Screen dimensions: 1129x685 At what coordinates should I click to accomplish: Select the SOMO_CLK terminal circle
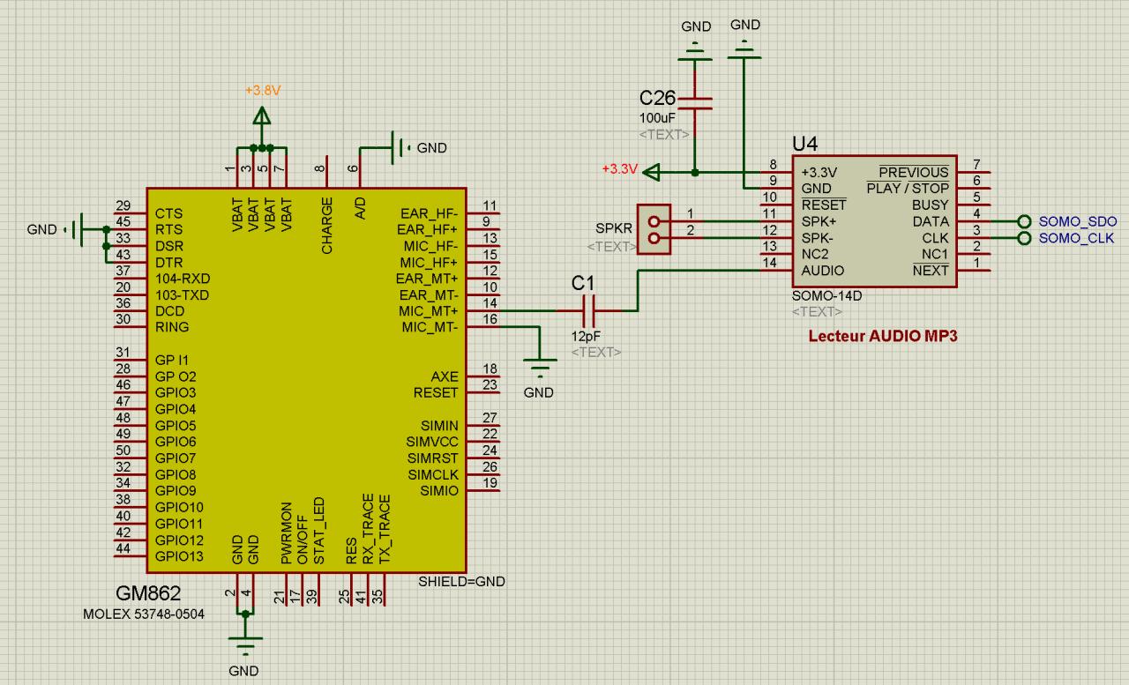point(1024,238)
